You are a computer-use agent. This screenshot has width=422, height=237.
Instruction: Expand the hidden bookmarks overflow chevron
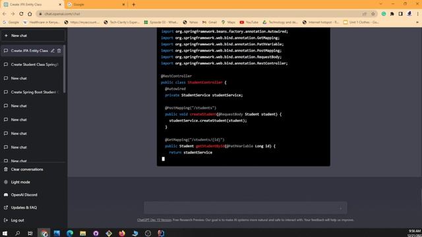click(417, 22)
